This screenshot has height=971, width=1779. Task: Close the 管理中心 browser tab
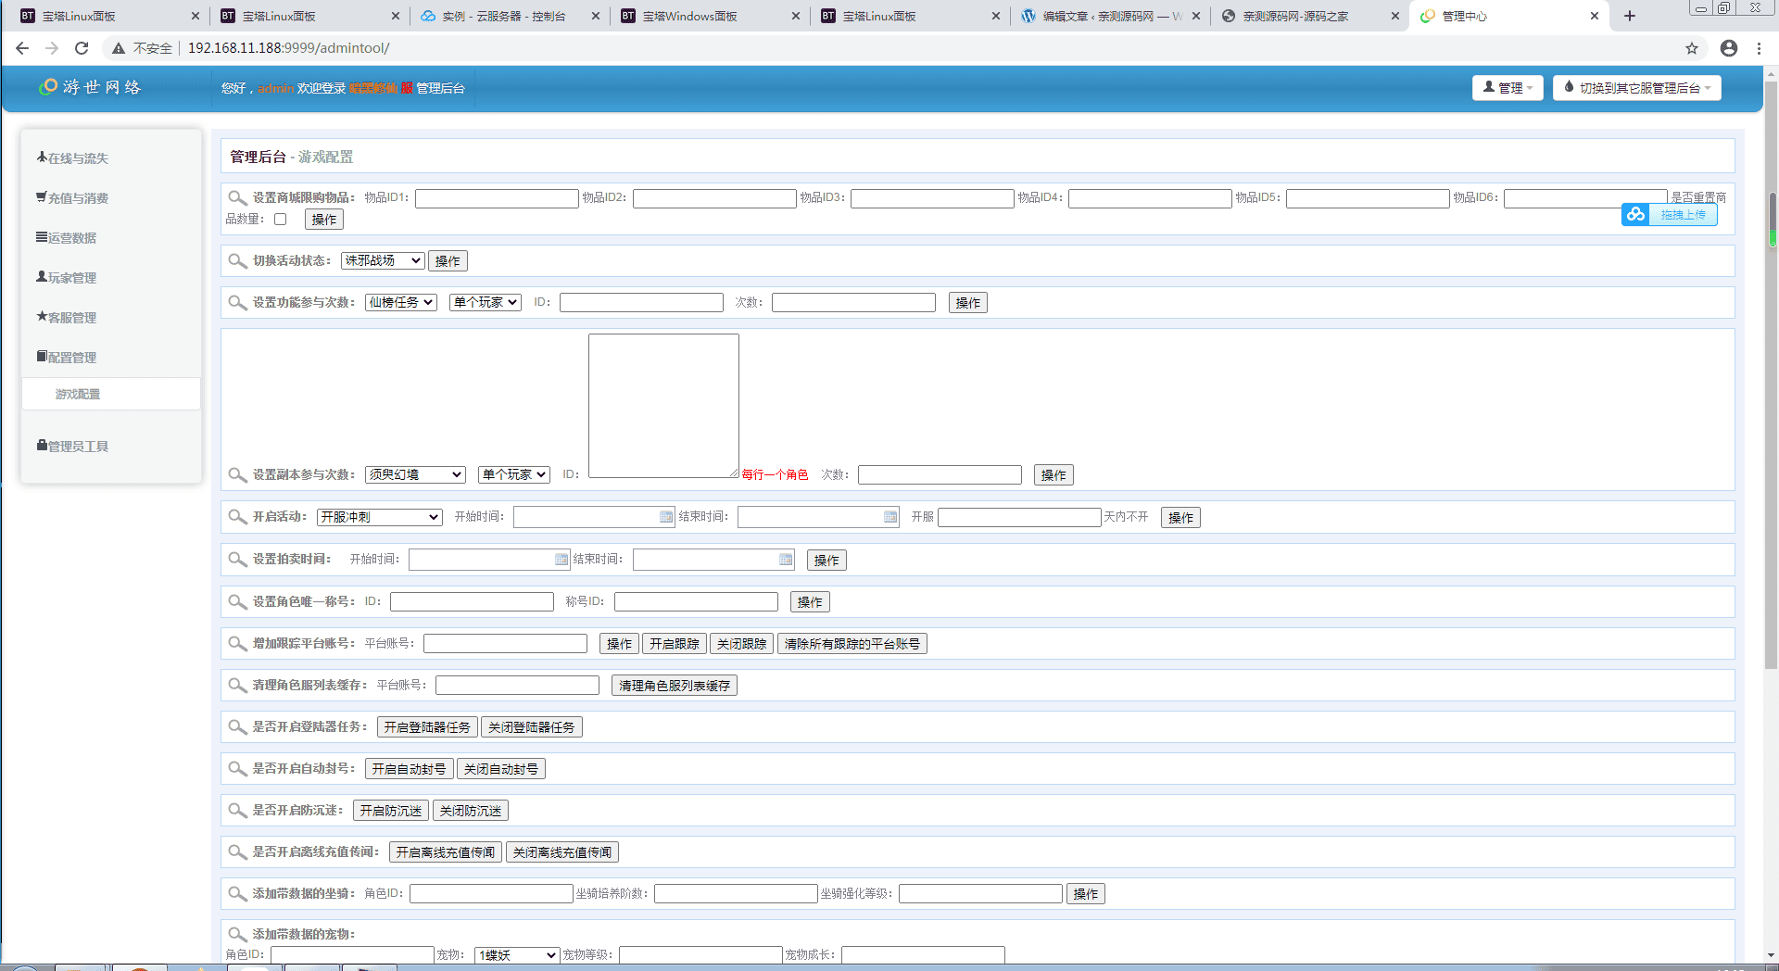coord(1595,16)
